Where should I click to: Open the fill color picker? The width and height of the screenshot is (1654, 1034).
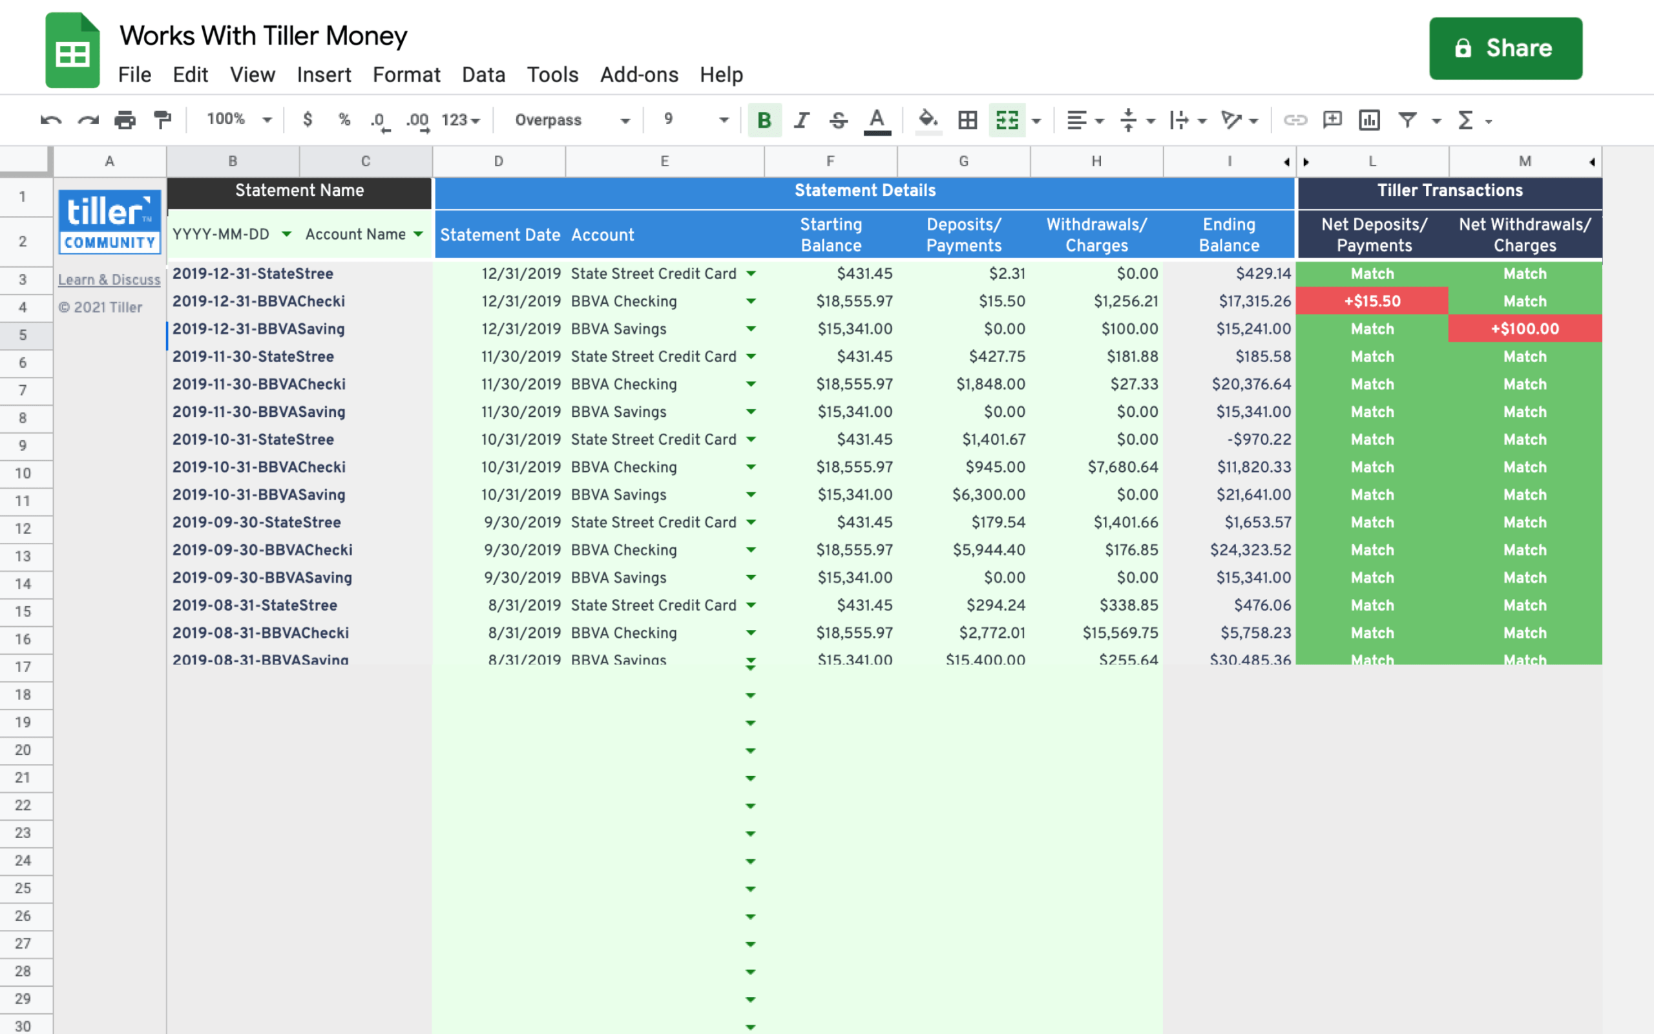tap(928, 121)
